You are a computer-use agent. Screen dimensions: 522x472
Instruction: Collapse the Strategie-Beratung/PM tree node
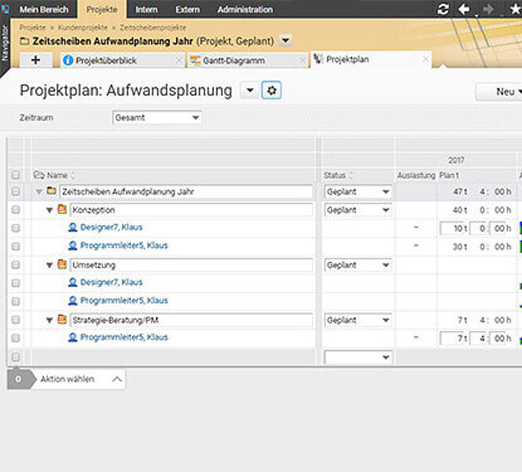click(50, 320)
